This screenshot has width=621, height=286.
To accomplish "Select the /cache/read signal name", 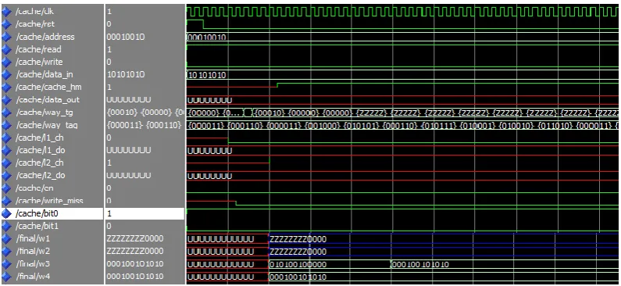I will point(38,49).
